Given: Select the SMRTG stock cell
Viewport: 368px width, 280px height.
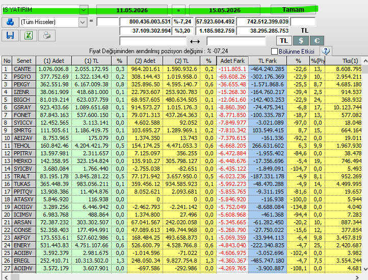Looking at the screenshot, I should 24,130.
